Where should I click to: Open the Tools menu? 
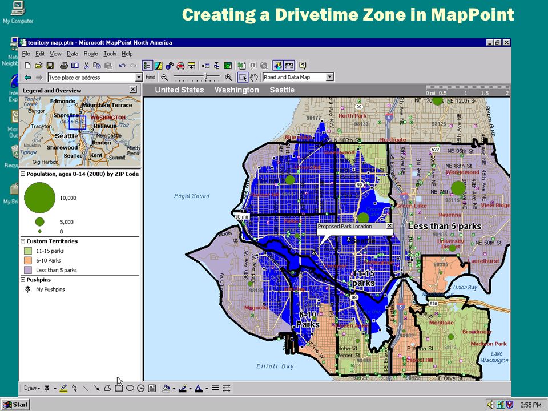click(x=110, y=54)
